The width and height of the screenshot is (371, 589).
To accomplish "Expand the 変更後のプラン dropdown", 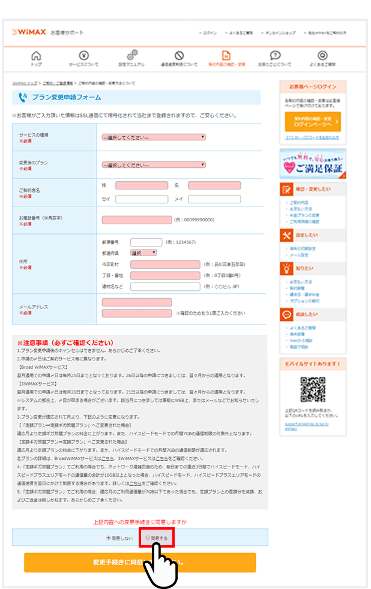I will point(154,165).
